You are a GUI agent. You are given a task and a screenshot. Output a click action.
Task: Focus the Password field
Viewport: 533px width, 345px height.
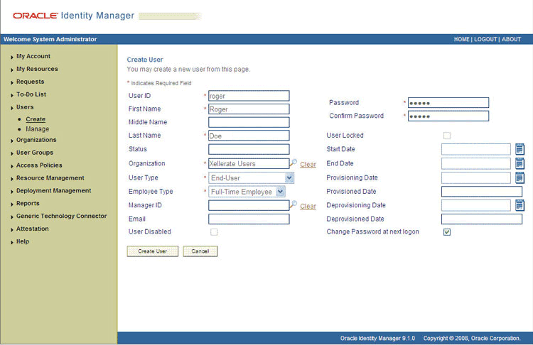click(448, 102)
